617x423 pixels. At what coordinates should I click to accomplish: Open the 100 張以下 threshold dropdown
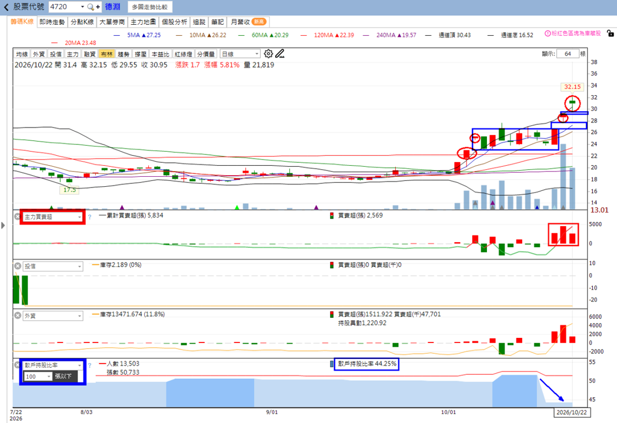(x=38, y=376)
